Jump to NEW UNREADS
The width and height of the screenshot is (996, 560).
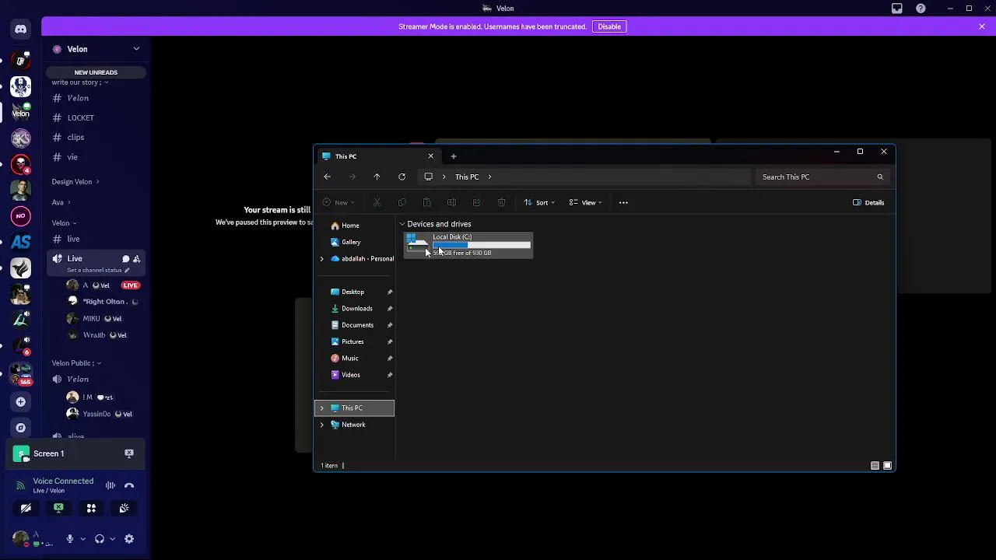pyautogui.click(x=96, y=72)
